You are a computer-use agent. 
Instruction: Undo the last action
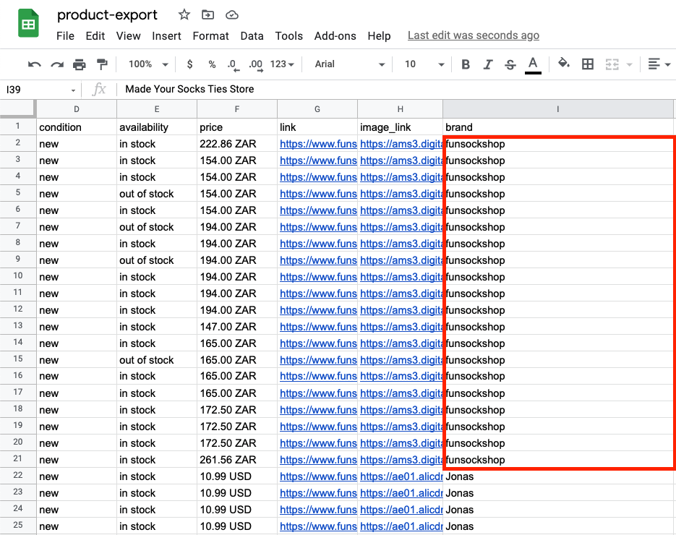(x=34, y=64)
